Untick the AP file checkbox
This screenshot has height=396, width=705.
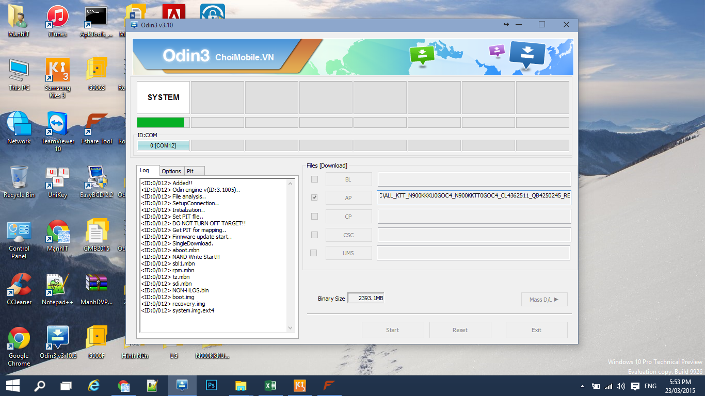tap(314, 197)
